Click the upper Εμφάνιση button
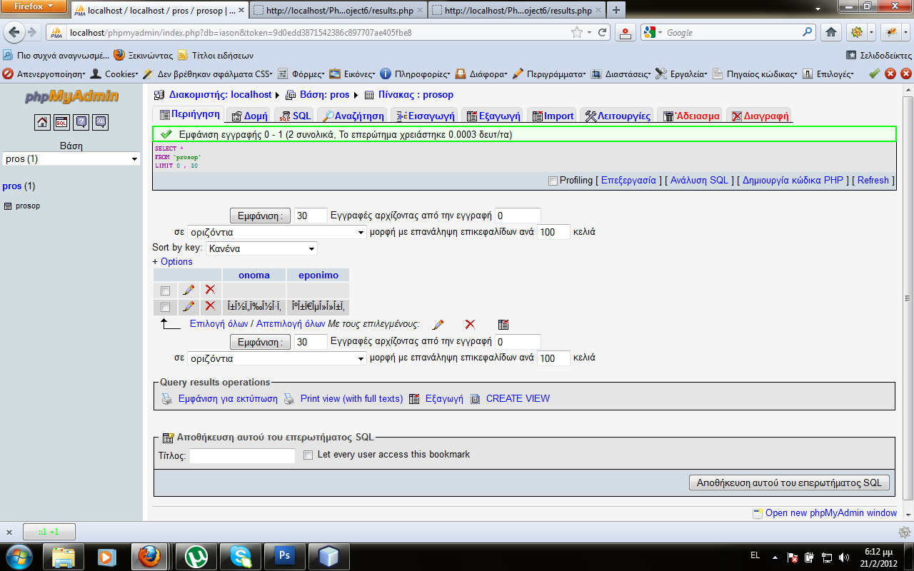The height and width of the screenshot is (571, 914). point(260,216)
